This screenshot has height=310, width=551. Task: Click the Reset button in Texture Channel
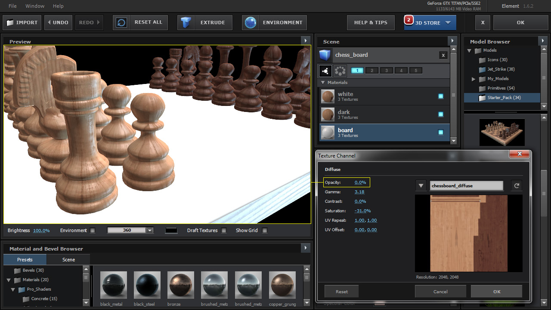tap(342, 291)
